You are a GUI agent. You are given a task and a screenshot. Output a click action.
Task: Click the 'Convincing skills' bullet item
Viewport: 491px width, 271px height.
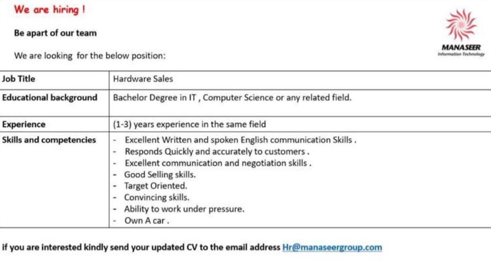[157, 198]
